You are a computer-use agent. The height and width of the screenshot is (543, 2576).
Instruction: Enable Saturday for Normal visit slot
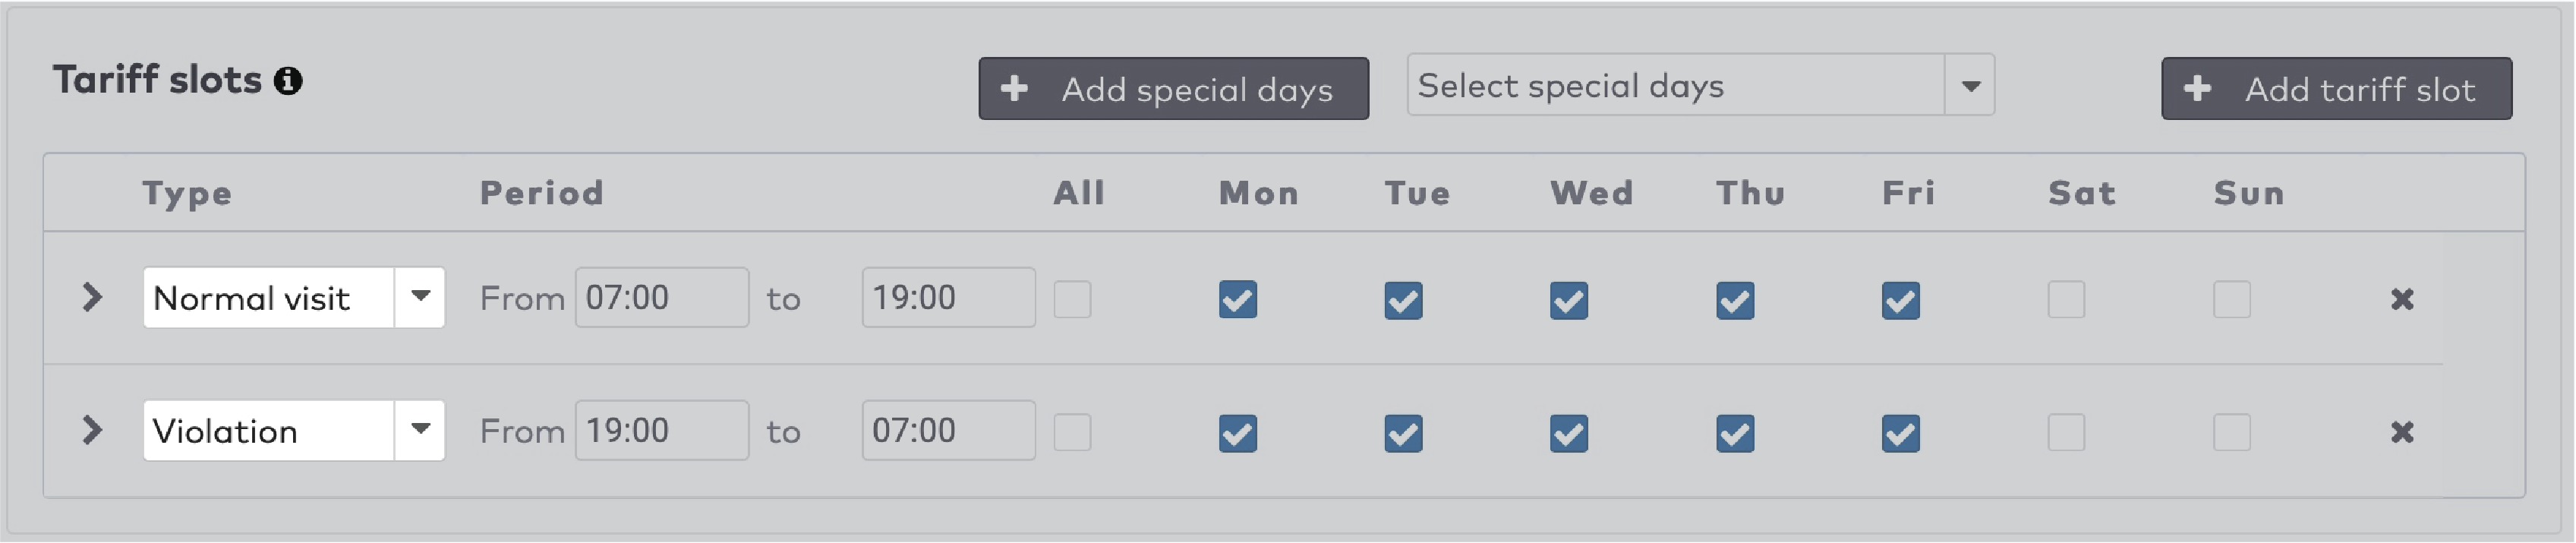pyautogui.click(x=2066, y=299)
